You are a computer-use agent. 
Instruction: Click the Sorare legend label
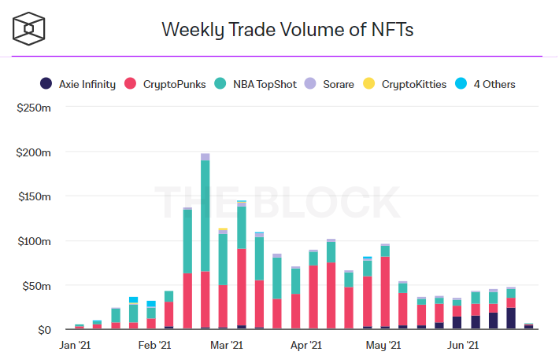click(339, 85)
